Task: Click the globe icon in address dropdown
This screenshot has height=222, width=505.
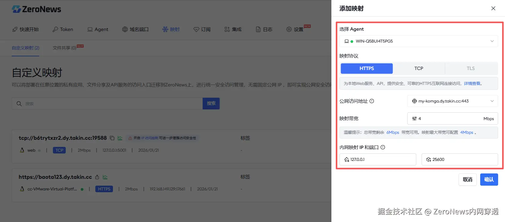Action: (414, 101)
